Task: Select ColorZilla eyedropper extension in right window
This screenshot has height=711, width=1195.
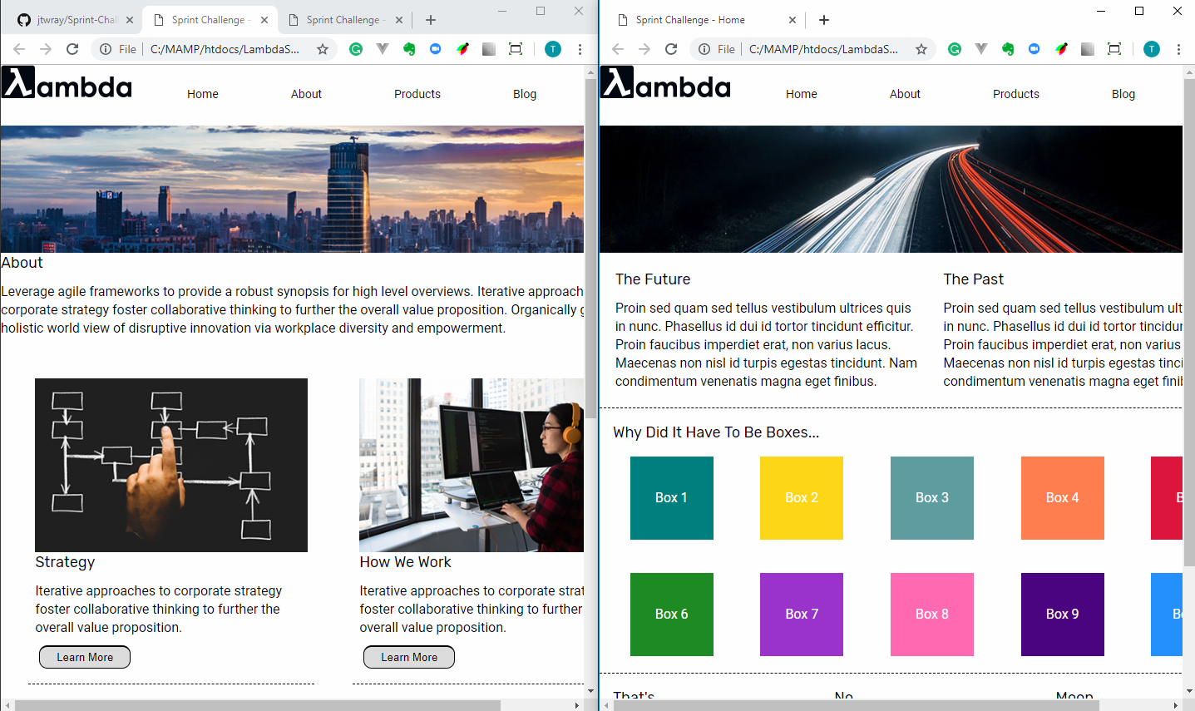Action: pos(1061,49)
